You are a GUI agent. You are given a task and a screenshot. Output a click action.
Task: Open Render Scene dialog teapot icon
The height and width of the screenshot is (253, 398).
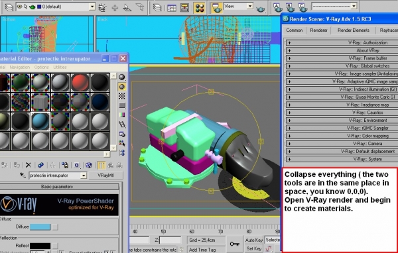216,8
